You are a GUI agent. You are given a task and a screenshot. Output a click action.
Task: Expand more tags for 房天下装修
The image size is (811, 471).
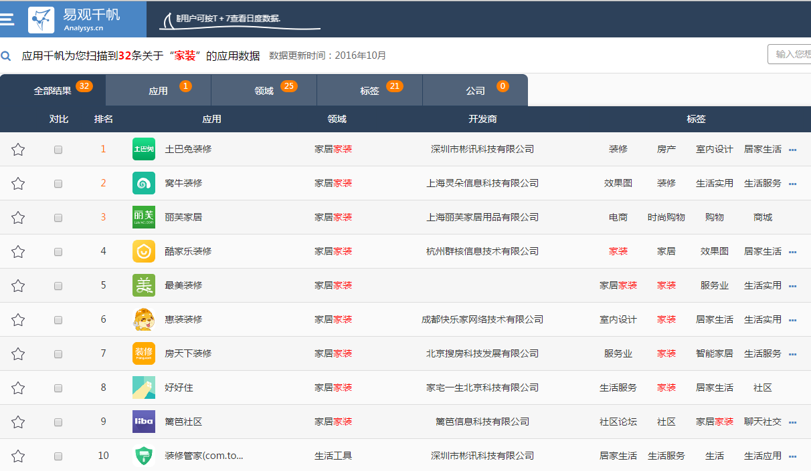(793, 355)
